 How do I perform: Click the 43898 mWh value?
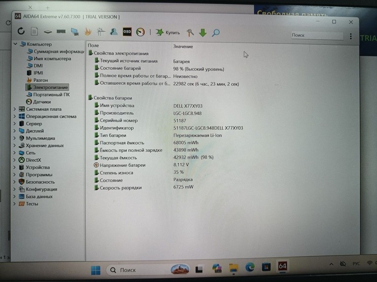[x=186, y=150]
